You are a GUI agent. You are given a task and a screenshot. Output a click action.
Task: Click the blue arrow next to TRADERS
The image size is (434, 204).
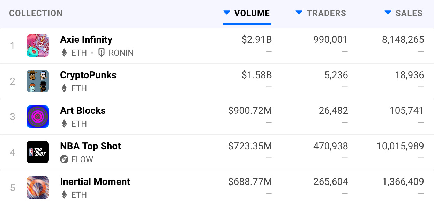[x=299, y=13]
